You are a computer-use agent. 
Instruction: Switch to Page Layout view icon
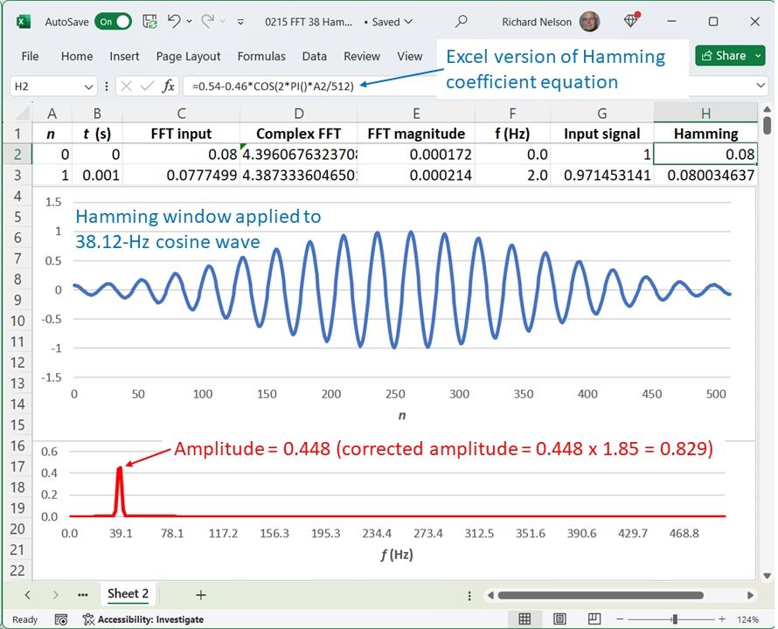(561, 619)
